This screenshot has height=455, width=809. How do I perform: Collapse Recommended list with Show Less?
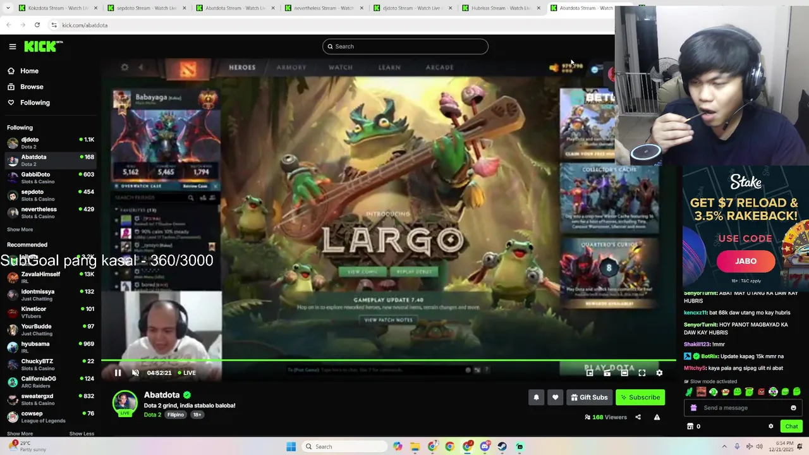tap(82, 434)
